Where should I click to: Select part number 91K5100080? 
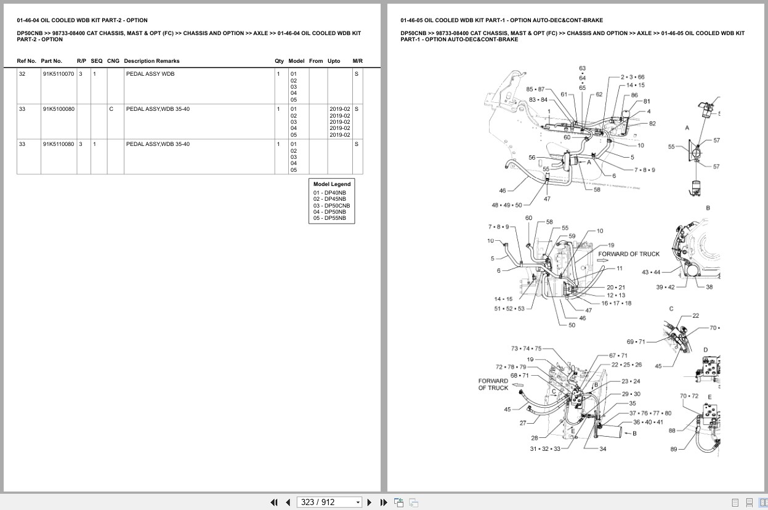pyautogui.click(x=59, y=109)
